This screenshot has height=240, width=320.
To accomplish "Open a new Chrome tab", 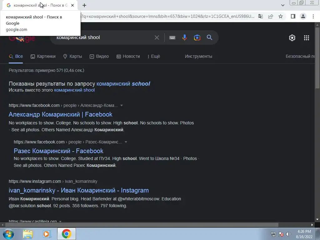I will pos(84,6).
